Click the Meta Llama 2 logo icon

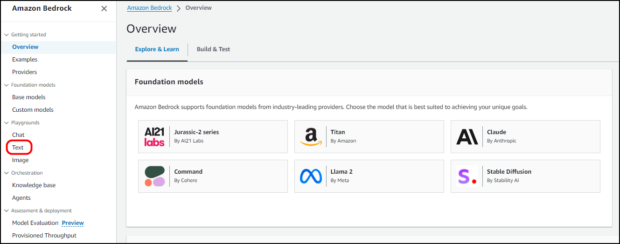(x=311, y=176)
